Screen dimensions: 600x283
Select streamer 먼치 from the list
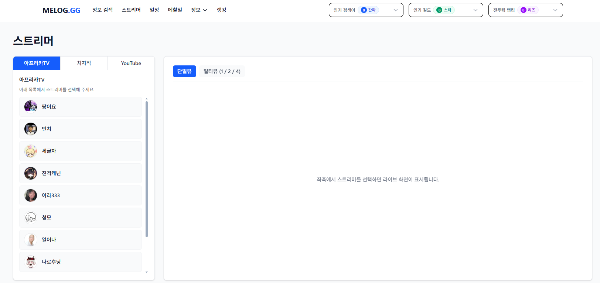[81, 129]
